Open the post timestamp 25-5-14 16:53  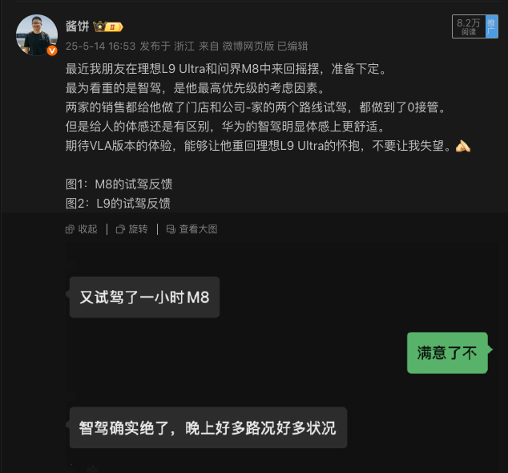point(100,46)
